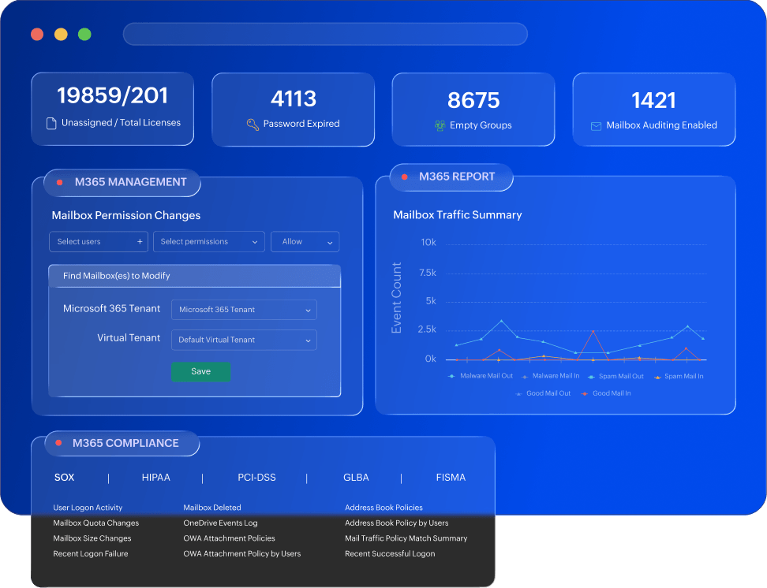Click the red dot beside M365 COMPLIANCE
767x588 pixels.
point(58,443)
